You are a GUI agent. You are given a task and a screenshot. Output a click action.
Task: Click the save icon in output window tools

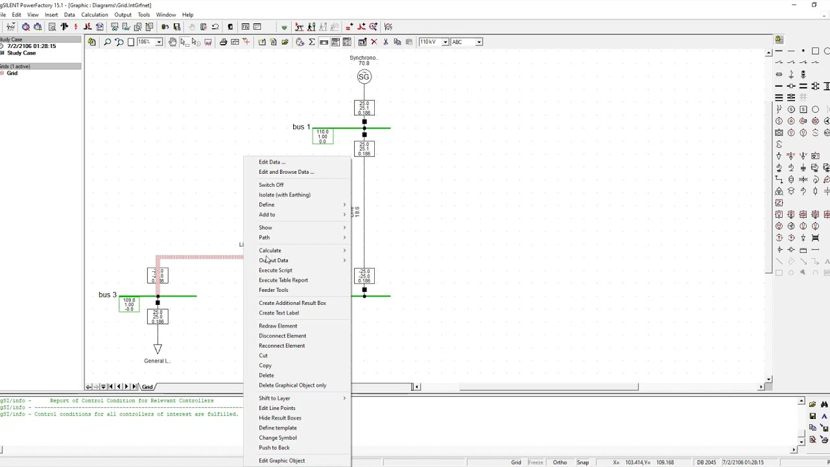[812, 416]
